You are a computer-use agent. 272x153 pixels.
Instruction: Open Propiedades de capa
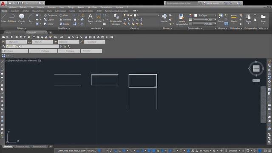(116, 20)
